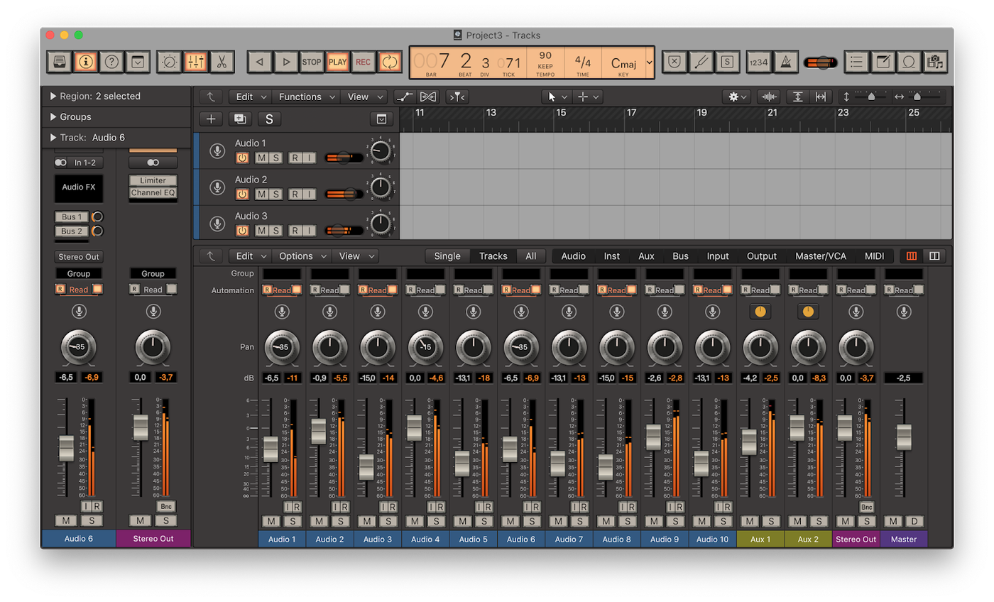Image resolution: width=994 pixels, height=602 pixels.
Task: Toggle the Dim button on Master strip
Action: [x=914, y=521]
